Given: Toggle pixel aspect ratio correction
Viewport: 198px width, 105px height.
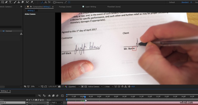Looking at the screenshot, I should (116, 87).
